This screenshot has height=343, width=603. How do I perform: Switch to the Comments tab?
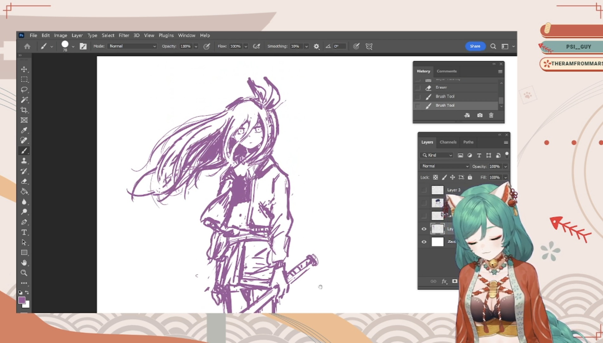coord(447,71)
